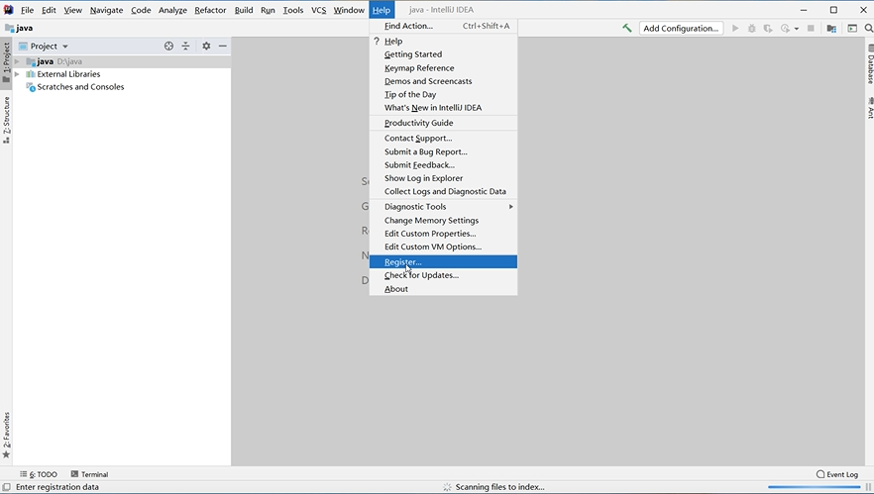Open the File menu
Image resolution: width=874 pixels, height=494 pixels.
pyautogui.click(x=27, y=10)
